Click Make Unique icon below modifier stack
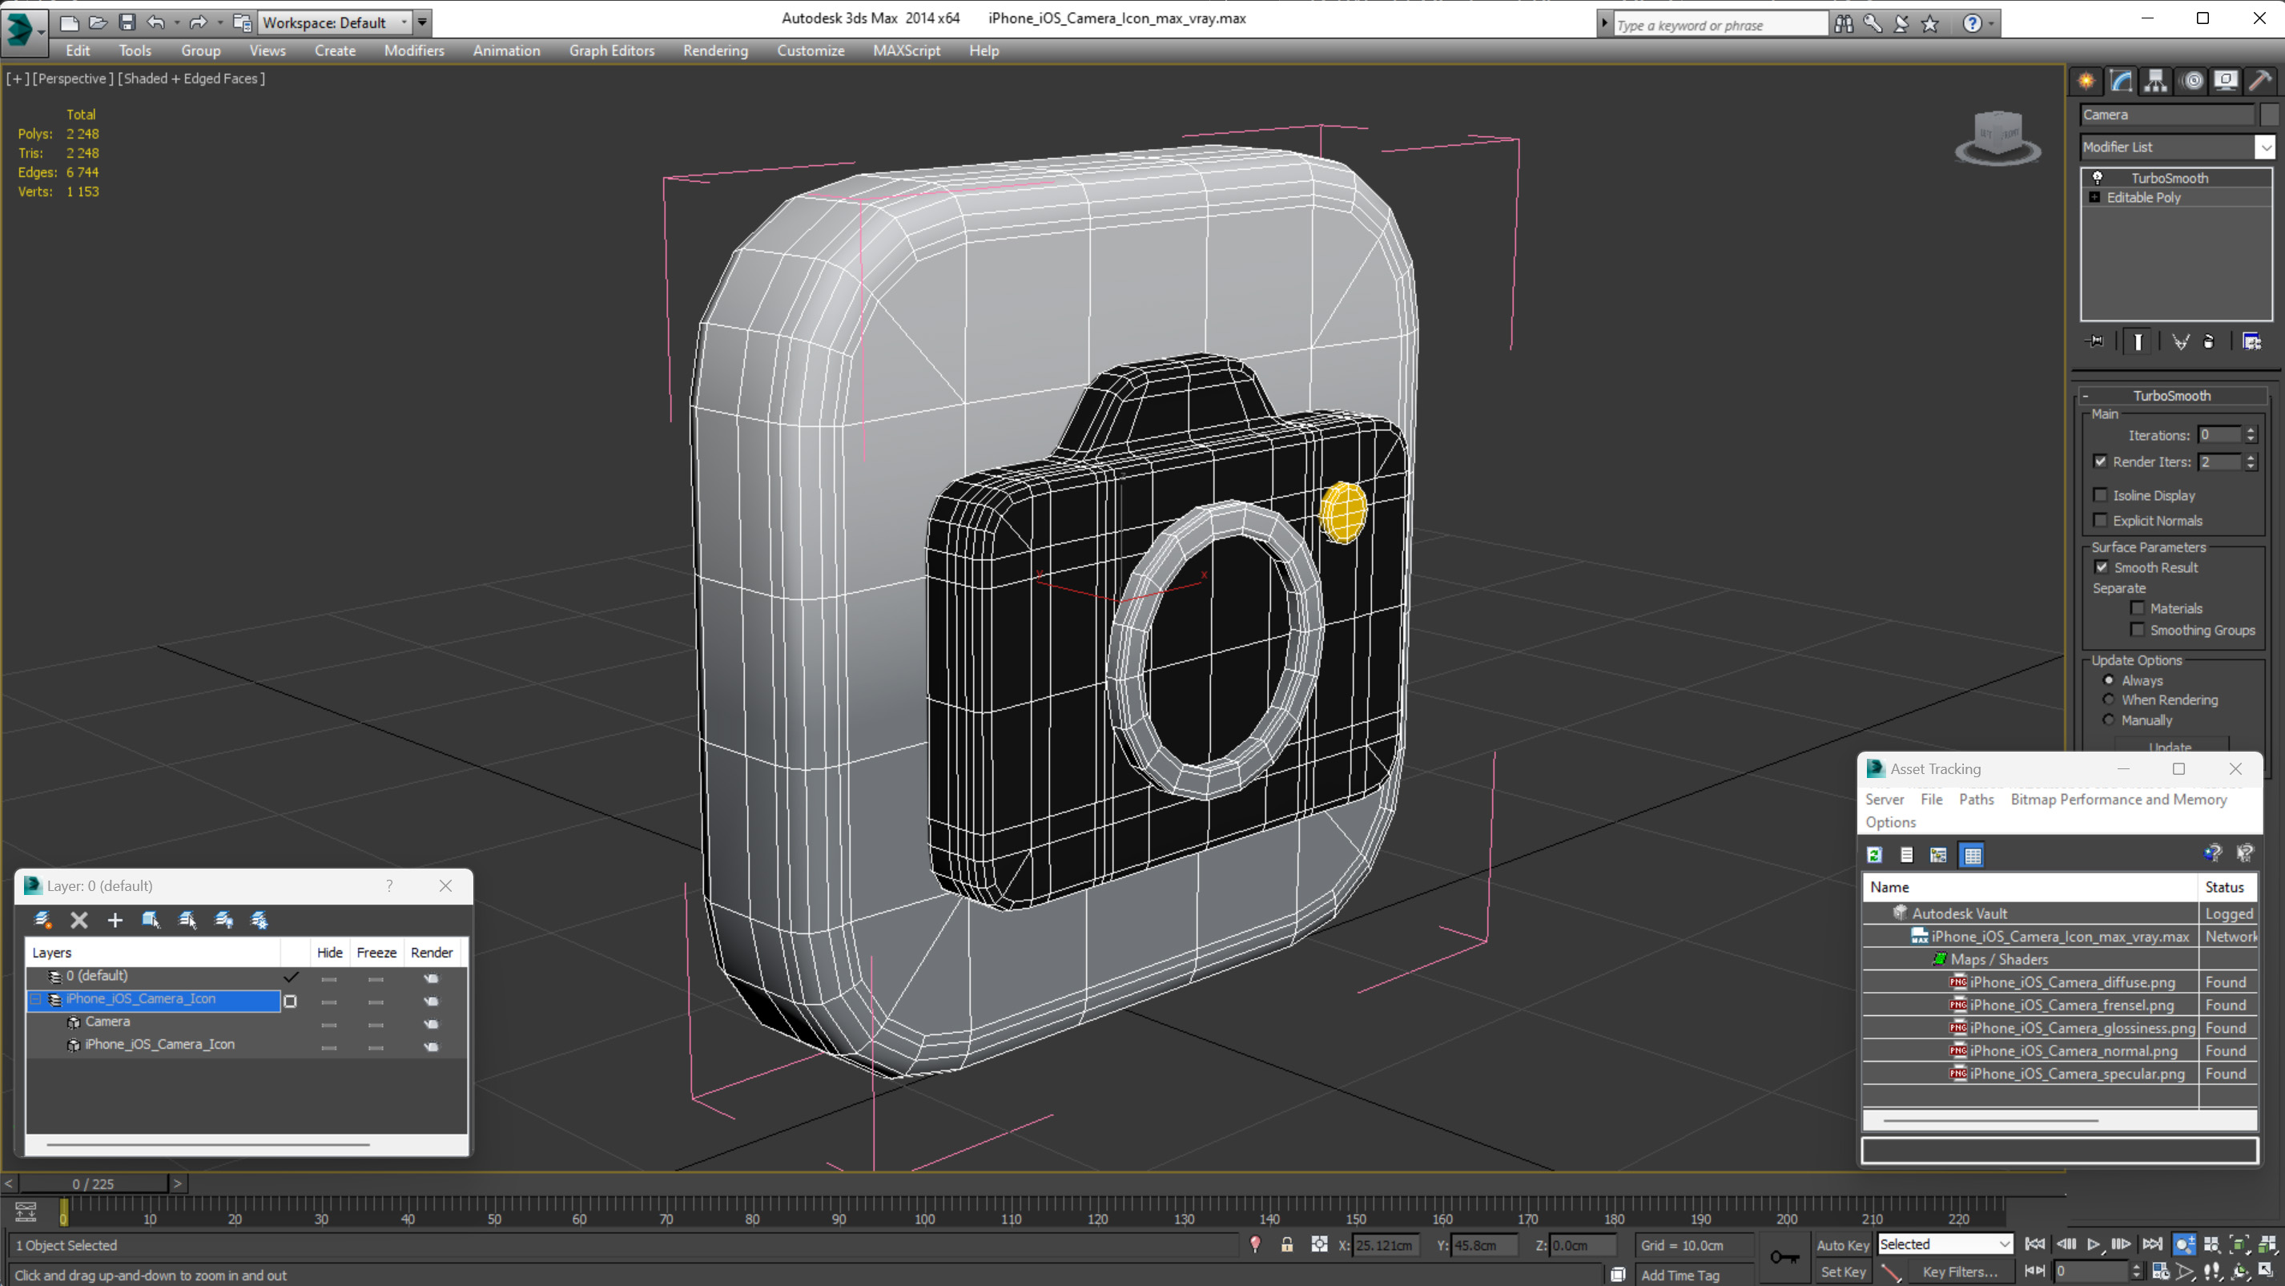The image size is (2285, 1286). [x=2180, y=341]
